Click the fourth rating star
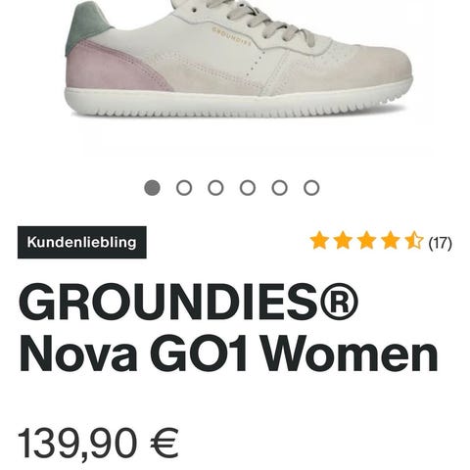The height and width of the screenshot is (470, 470). (x=391, y=241)
